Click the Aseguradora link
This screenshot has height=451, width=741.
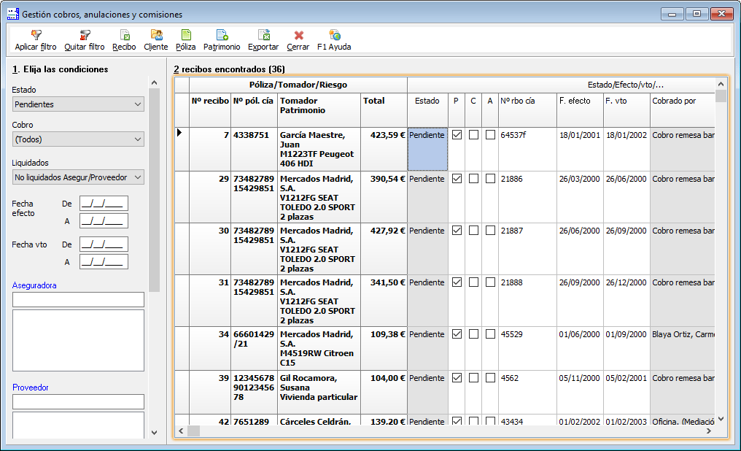coord(34,285)
